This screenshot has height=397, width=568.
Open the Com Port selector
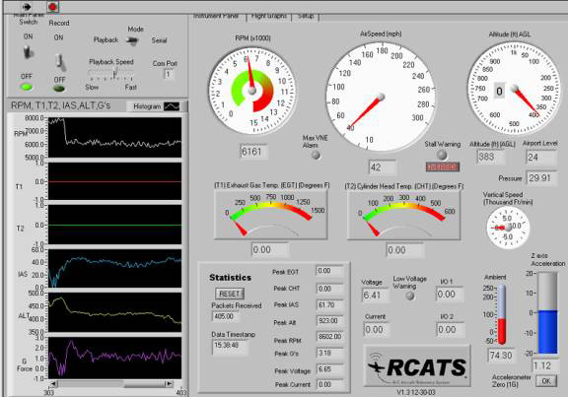(x=168, y=74)
